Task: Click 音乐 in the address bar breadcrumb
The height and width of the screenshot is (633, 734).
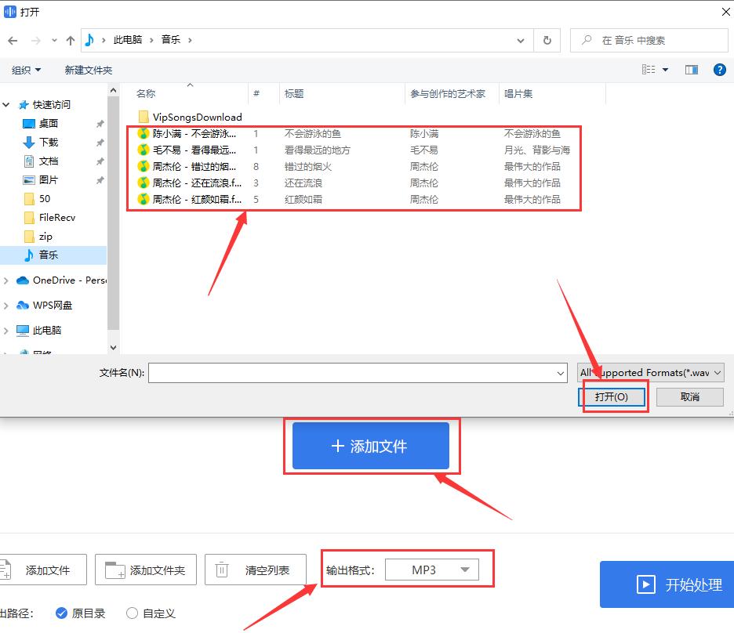Action: point(169,39)
